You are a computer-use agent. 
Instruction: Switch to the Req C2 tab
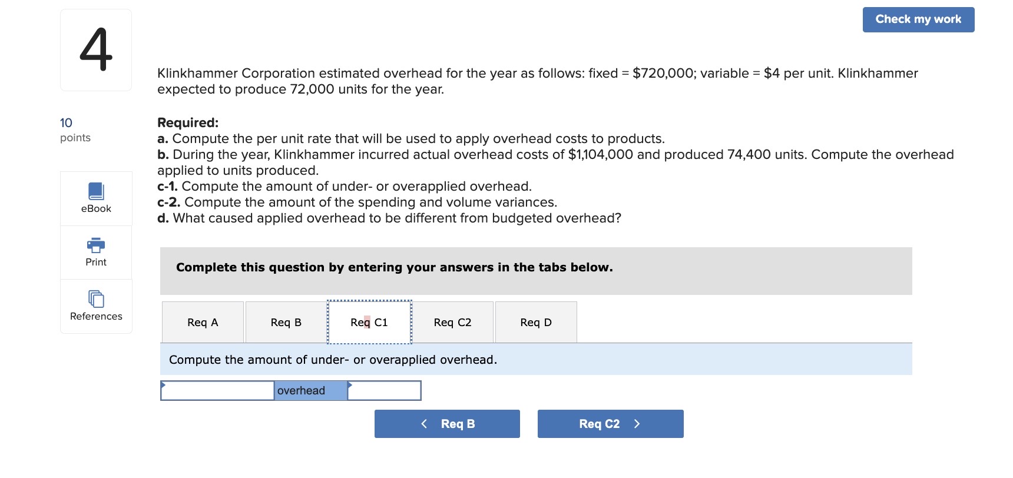(x=452, y=322)
